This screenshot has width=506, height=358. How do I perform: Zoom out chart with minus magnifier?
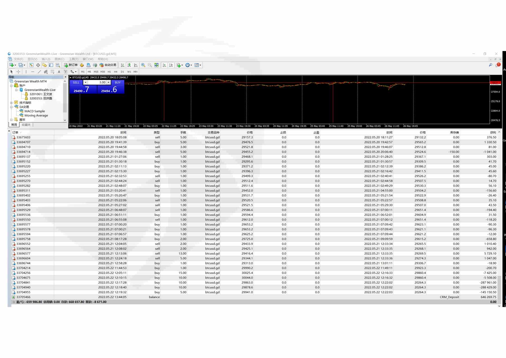[x=150, y=65]
